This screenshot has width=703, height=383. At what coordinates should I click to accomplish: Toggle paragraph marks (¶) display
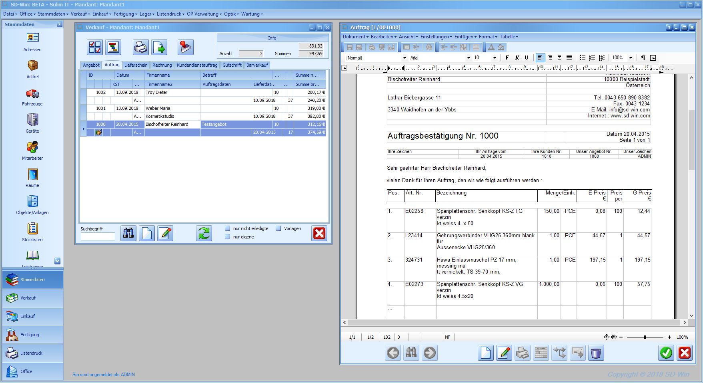(643, 58)
